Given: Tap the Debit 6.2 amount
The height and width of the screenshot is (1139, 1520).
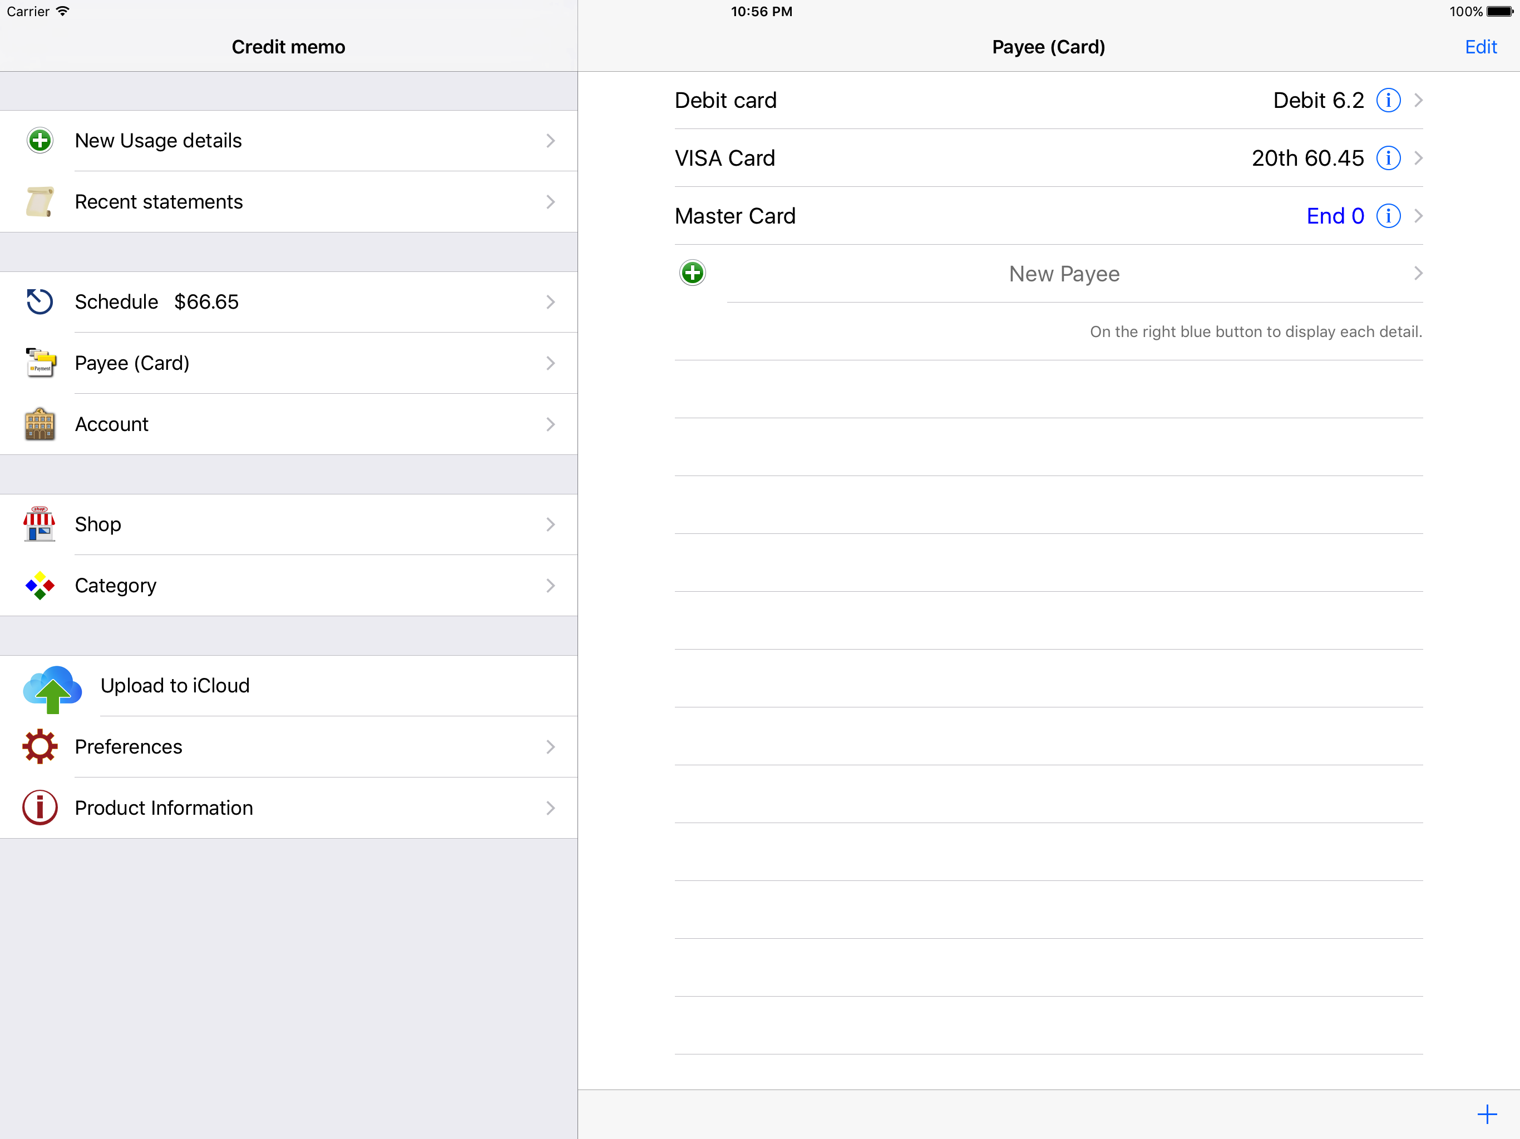Looking at the screenshot, I should point(1318,100).
